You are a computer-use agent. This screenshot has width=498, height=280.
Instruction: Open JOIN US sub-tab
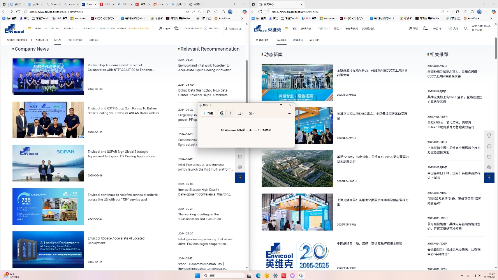point(93,40)
